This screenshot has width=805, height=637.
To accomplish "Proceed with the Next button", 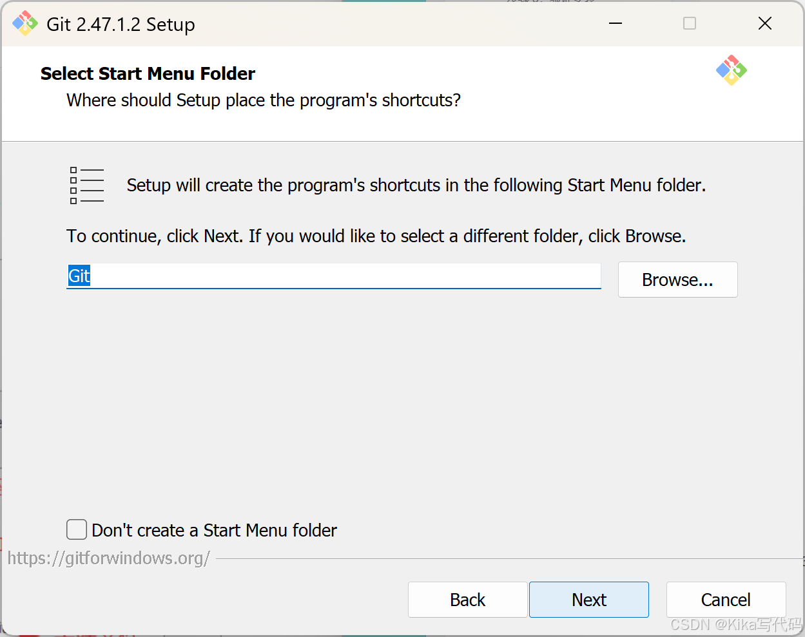I will click(x=589, y=600).
